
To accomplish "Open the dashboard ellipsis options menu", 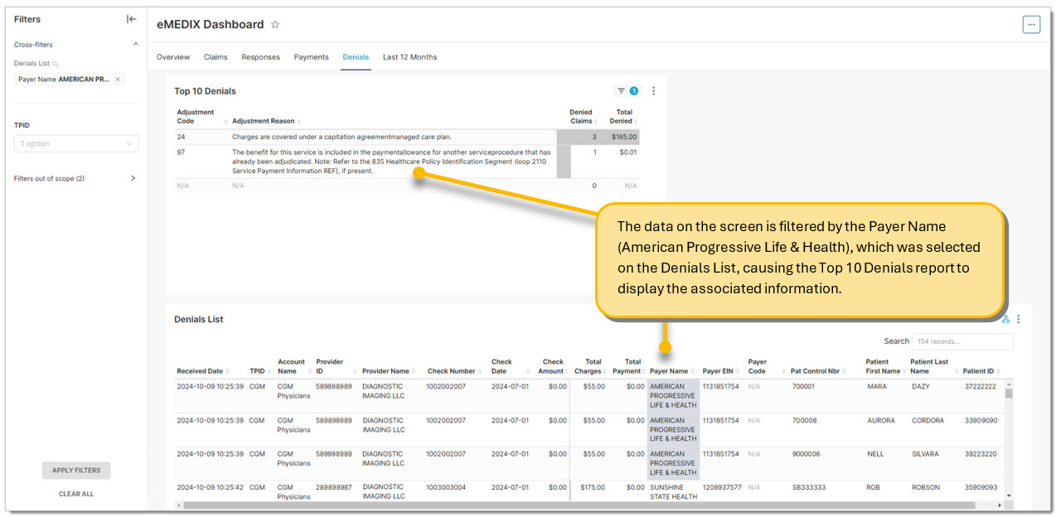I will point(1031,25).
